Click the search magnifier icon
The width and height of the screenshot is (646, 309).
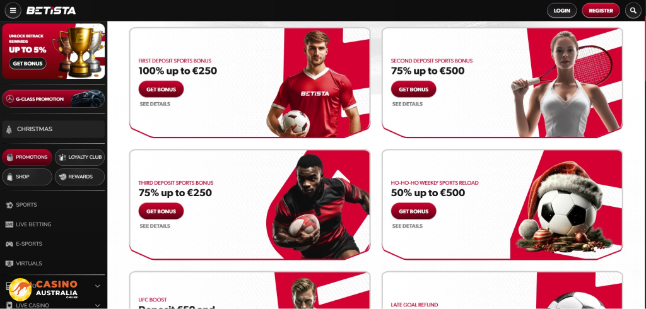point(633,11)
